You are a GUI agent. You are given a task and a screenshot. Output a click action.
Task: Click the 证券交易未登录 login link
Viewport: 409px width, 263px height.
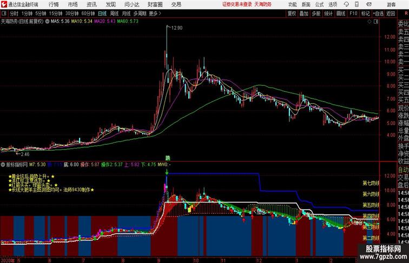pyautogui.click(x=237, y=4)
